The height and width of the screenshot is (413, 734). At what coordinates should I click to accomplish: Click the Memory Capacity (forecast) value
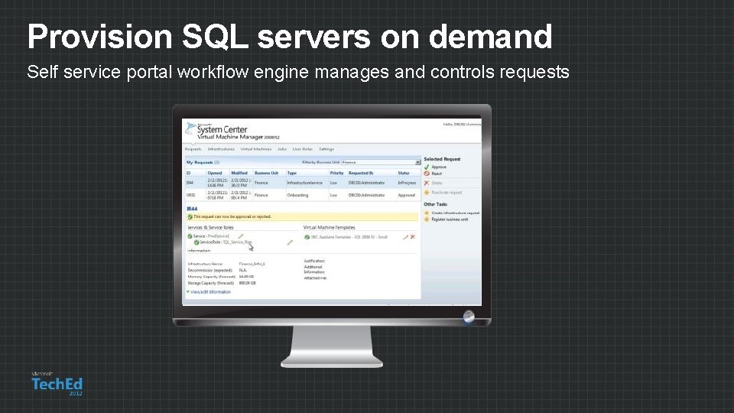(246, 277)
